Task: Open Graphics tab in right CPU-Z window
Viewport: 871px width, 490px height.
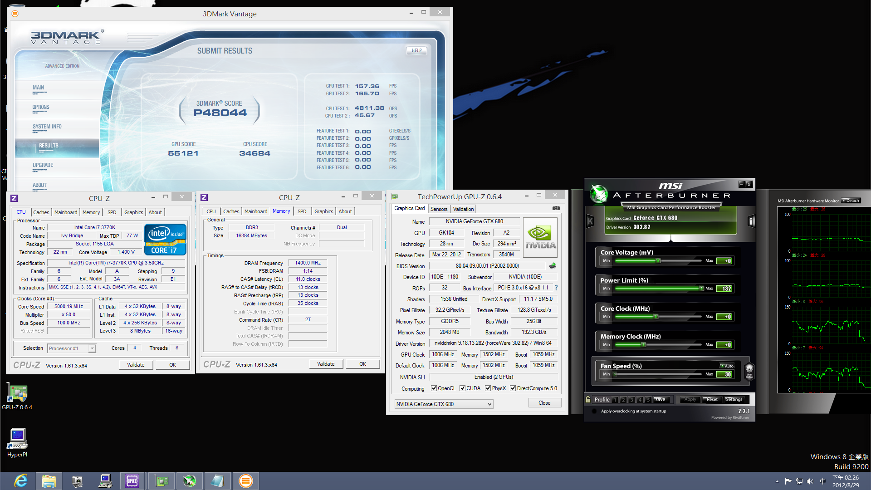Action: point(323,211)
